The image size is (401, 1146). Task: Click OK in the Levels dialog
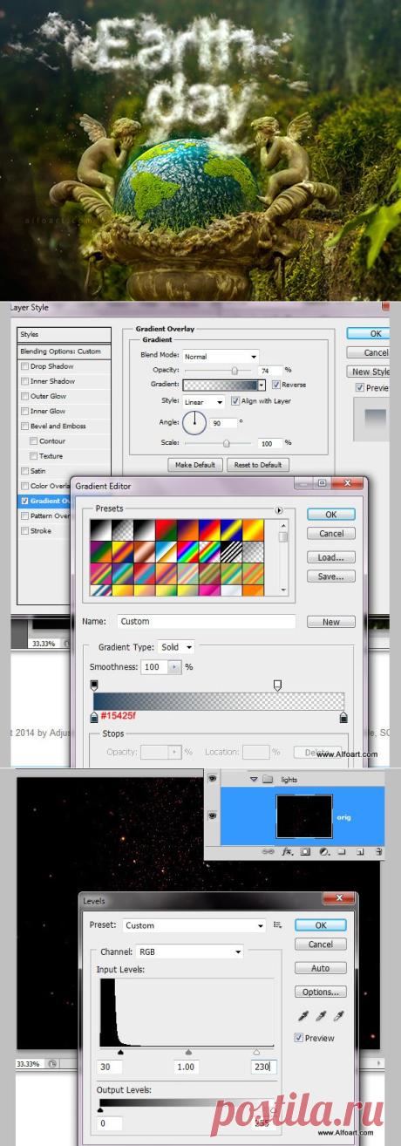coord(320,925)
